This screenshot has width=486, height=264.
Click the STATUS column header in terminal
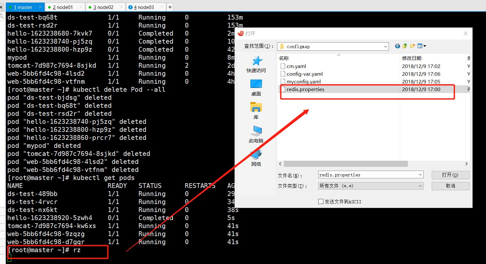click(x=150, y=186)
